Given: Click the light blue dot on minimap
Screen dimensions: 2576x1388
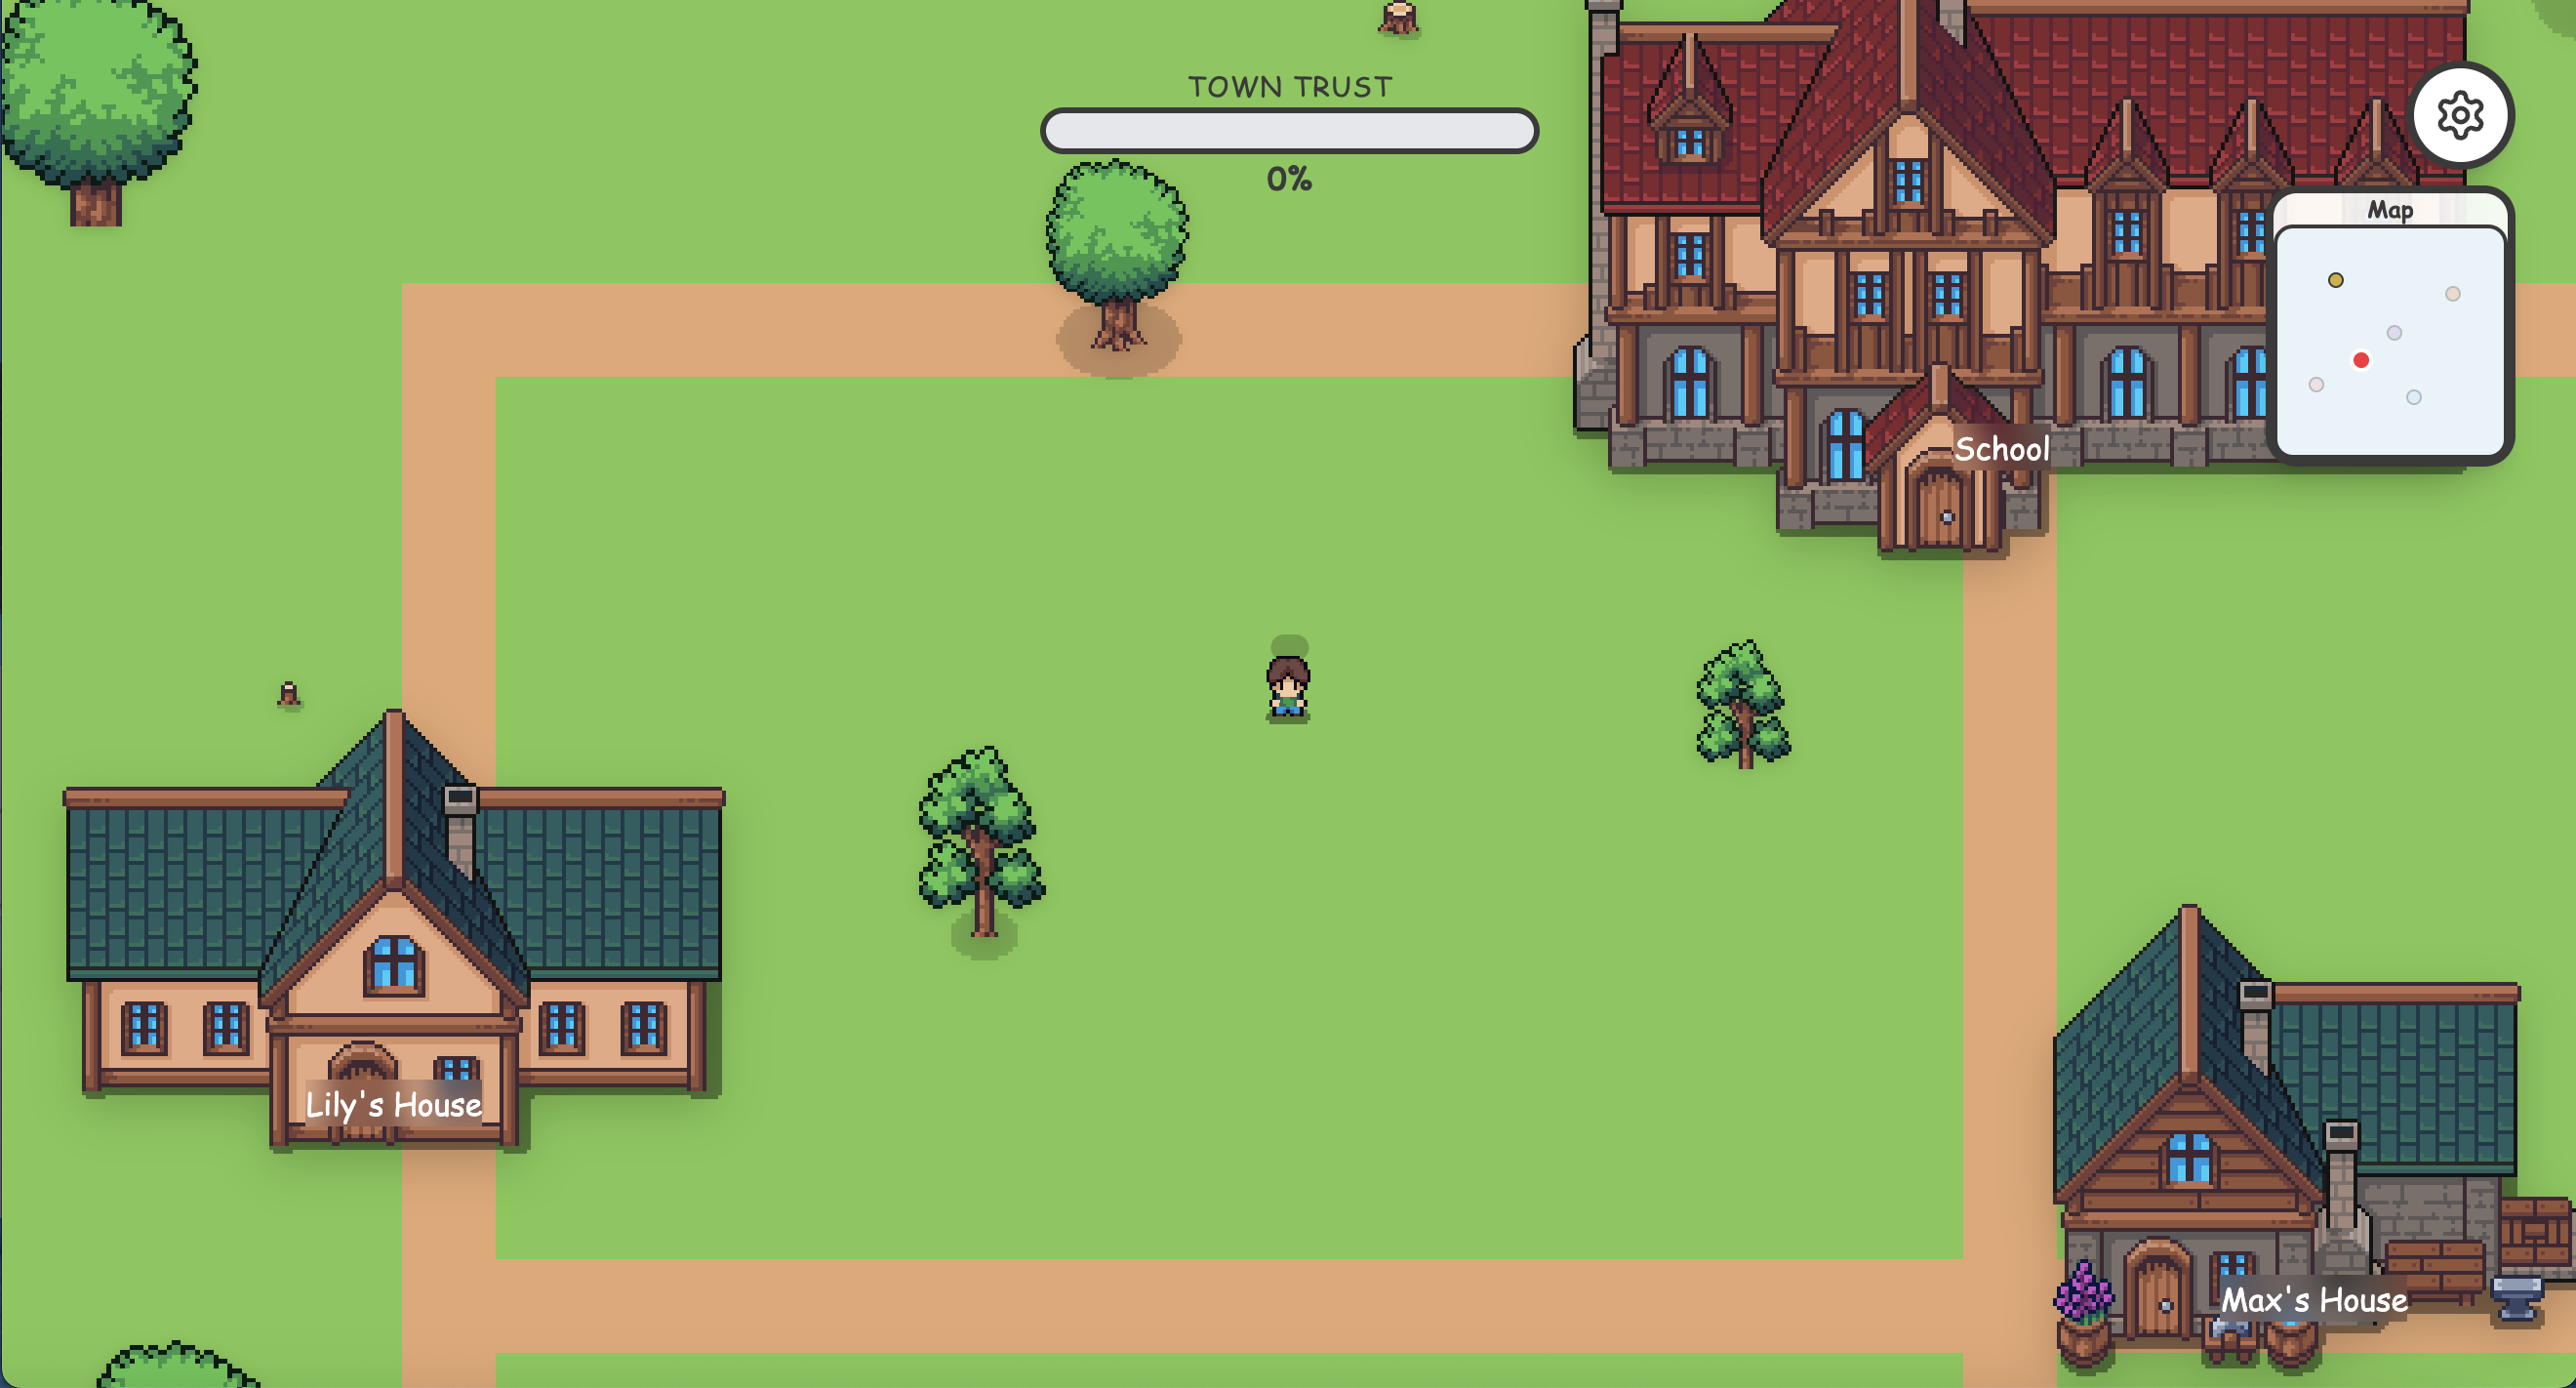Looking at the screenshot, I should tap(2413, 398).
